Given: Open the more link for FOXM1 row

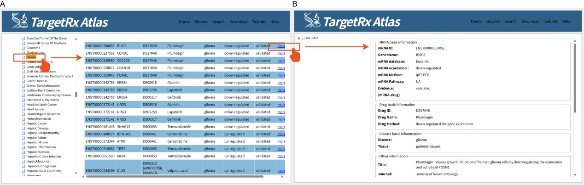Looking at the screenshot, I should (281, 75).
